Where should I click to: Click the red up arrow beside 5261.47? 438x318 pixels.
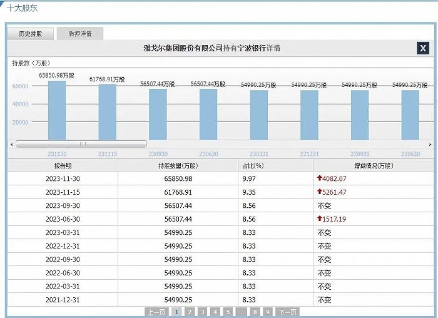pos(320,192)
